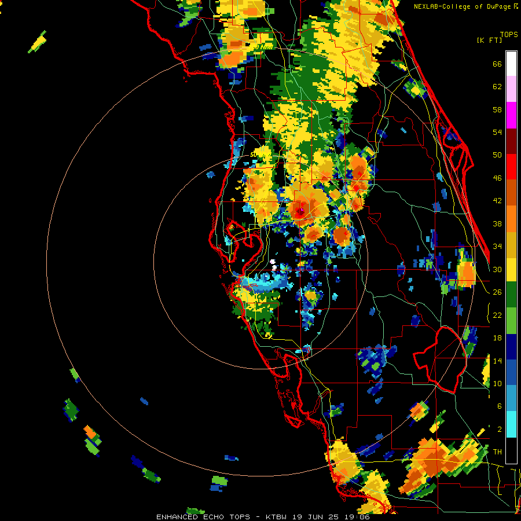This screenshot has height=521, width=521.
Task: Click the 50 Nm range ring label
Action: tap(260, 155)
